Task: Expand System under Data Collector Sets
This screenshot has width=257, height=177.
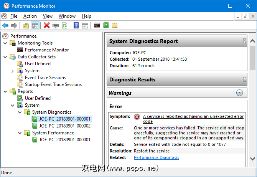Action: [x=13, y=71]
